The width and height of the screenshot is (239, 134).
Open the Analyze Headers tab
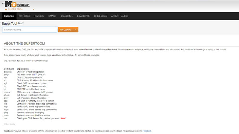pyautogui.click(x=119, y=16)
